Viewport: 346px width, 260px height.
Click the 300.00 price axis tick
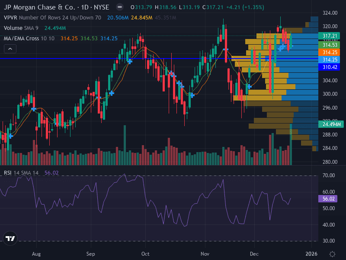coord(330,94)
